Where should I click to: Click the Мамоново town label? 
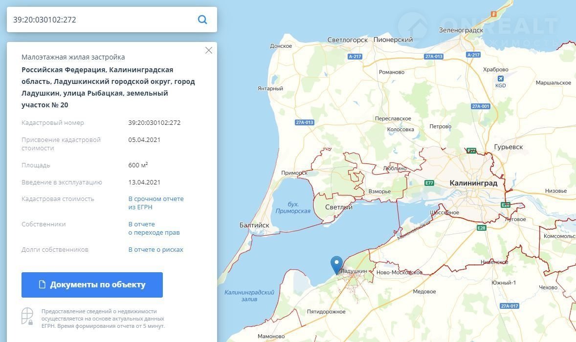(271, 336)
